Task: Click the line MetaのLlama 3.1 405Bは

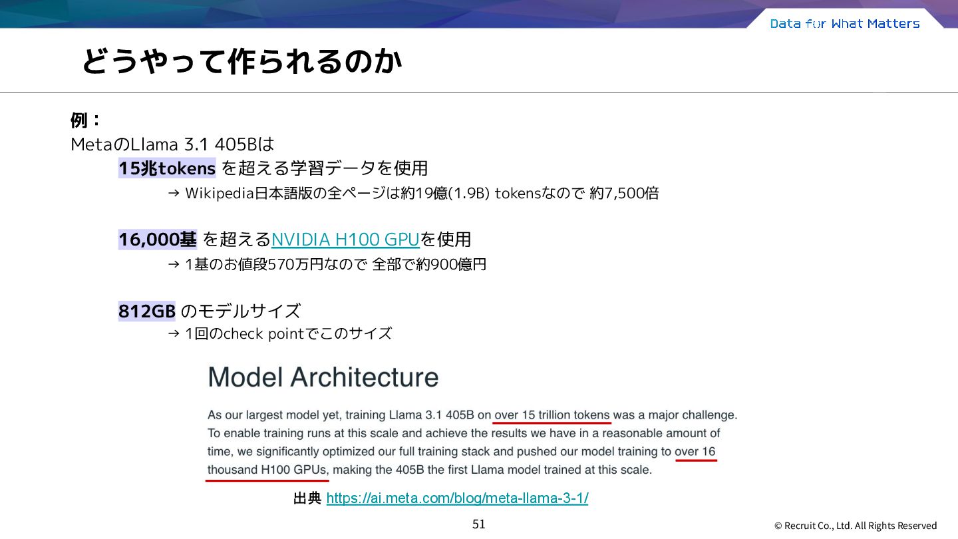Action: [x=172, y=144]
